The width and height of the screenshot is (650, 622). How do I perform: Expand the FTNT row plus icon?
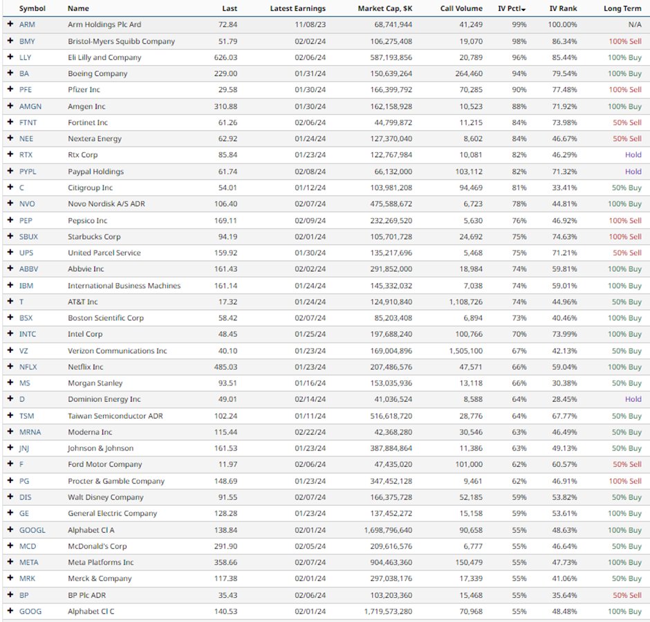[x=10, y=122]
